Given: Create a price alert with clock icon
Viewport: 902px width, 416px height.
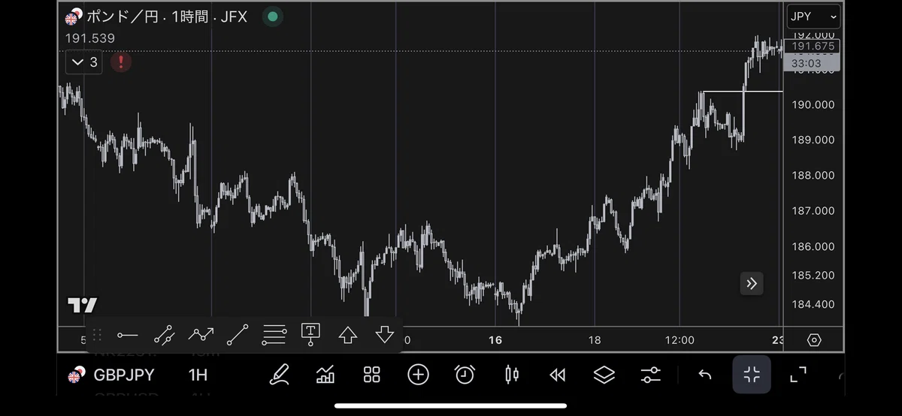Looking at the screenshot, I should (x=465, y=374).
